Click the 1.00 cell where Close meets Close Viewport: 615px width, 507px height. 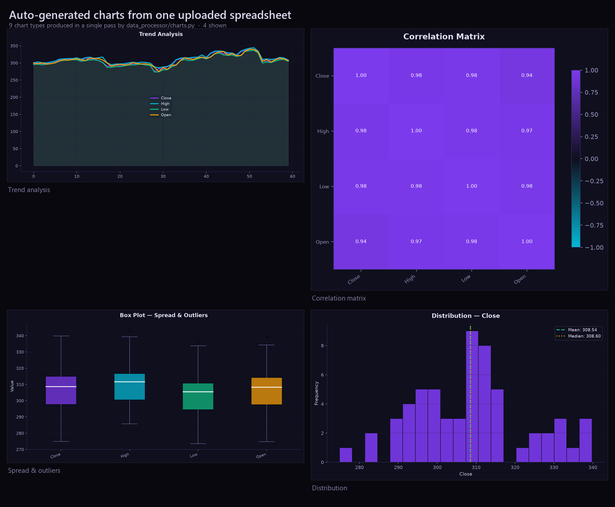[x=361, y=76]
